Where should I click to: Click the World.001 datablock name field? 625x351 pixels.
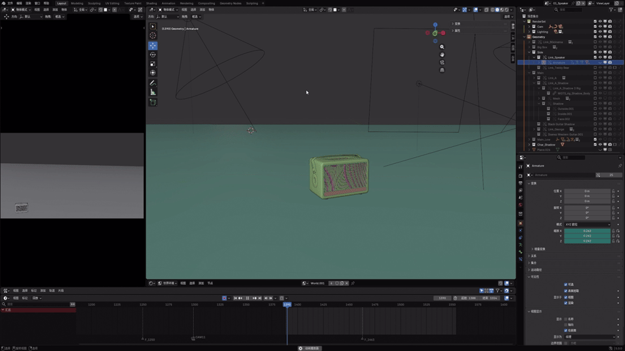(x=318, y=283)
